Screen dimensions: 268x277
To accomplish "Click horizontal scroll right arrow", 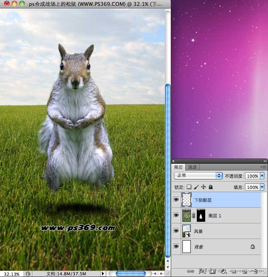I will point(161,274).
